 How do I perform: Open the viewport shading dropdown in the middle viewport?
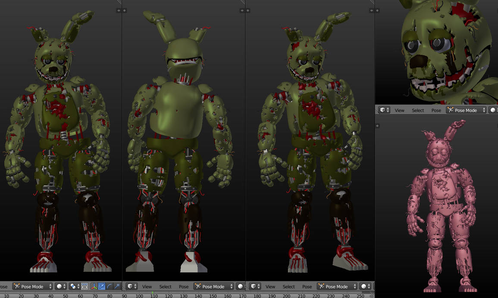[x=240, y=286]
